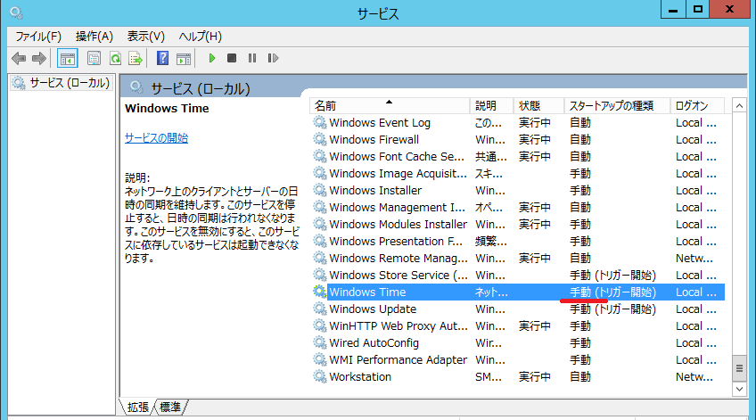This screenshot has height=420, width=756.
Task: Click the Refresh toolbar icon
Action: (115, 58)
